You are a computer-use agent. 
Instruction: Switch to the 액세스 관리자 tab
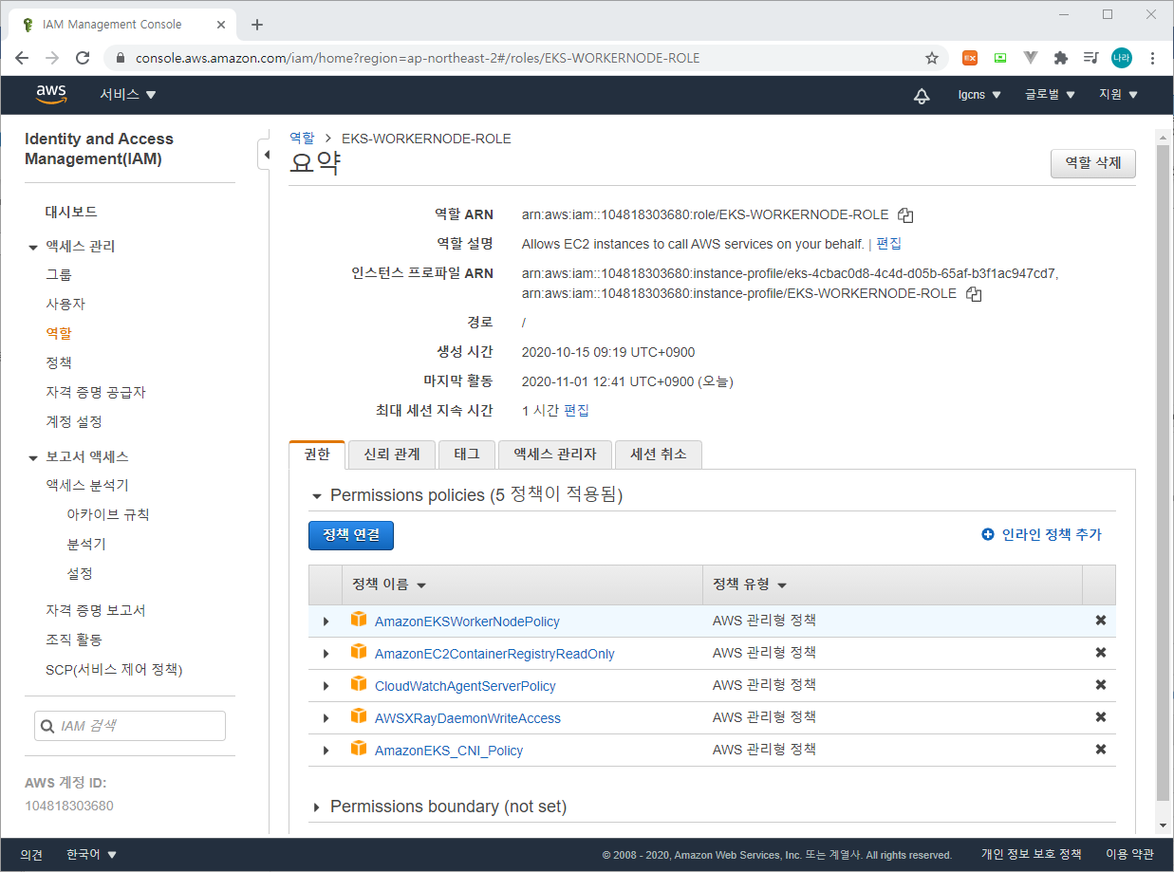coord(555,455)
